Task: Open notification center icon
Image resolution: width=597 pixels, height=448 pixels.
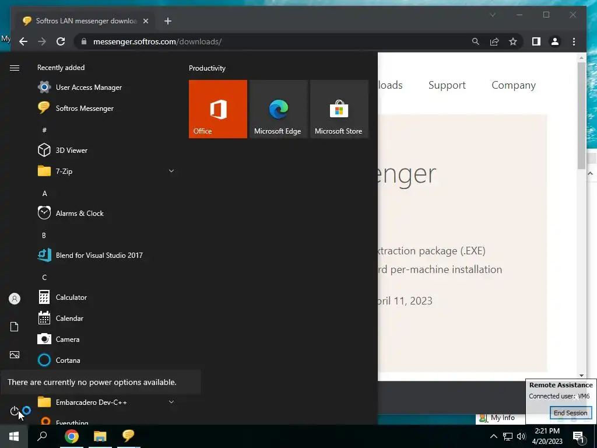Action: coord(579,436)
